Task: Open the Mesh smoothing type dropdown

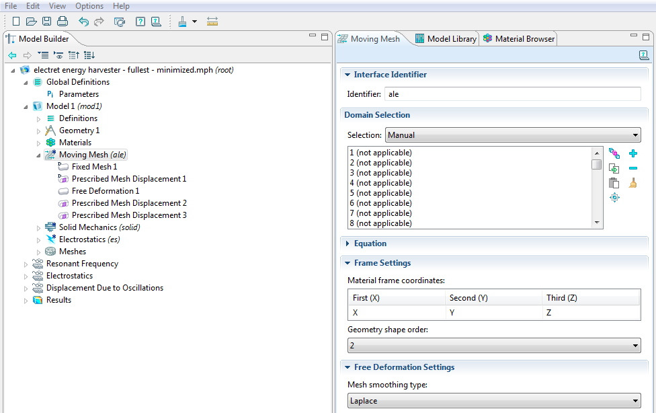Action: (493, 401)
